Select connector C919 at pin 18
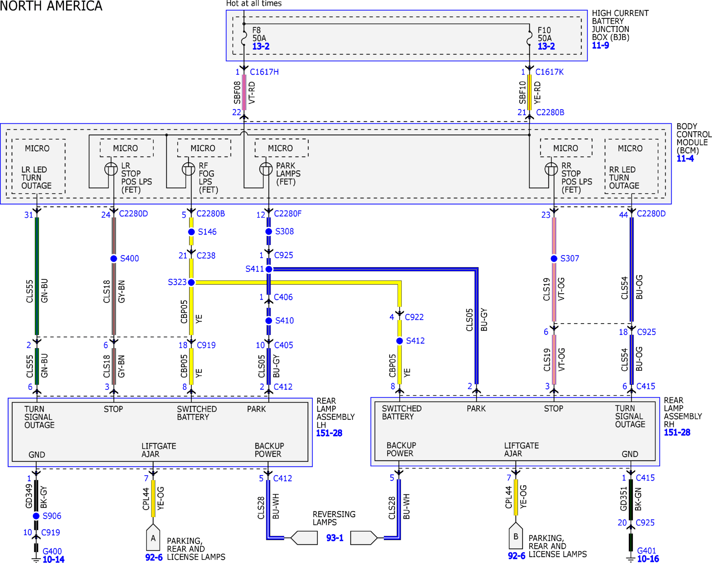The width and height of the screenshot is (712, 563). tap(206, 345)
